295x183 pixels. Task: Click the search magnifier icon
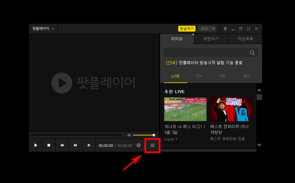pyautogui.click(x=252, y=53)
